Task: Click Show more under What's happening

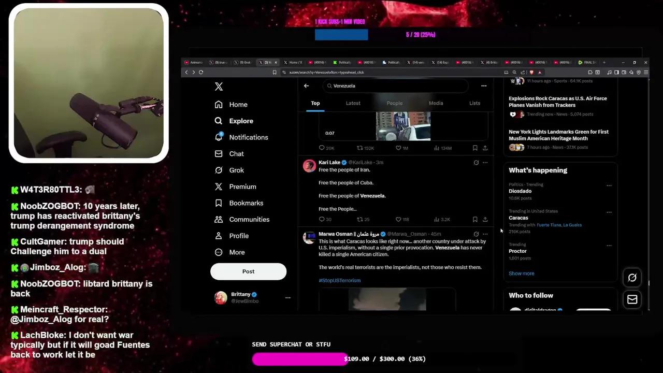Action: [x=521, y=274]
